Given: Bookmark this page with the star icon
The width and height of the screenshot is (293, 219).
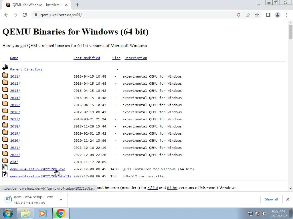Looking at the screenshot, I should coord(257,15).
